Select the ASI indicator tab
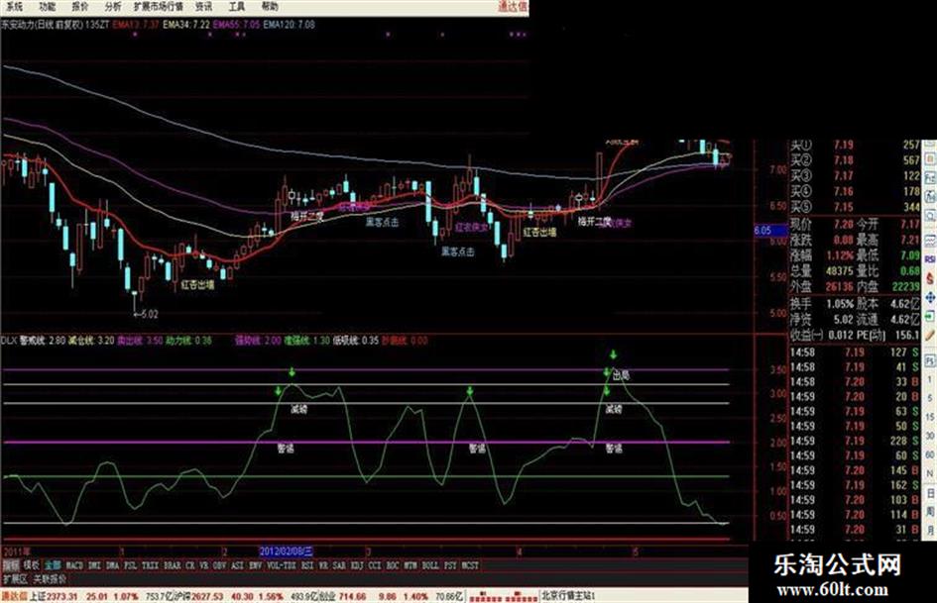 (237, 564)
